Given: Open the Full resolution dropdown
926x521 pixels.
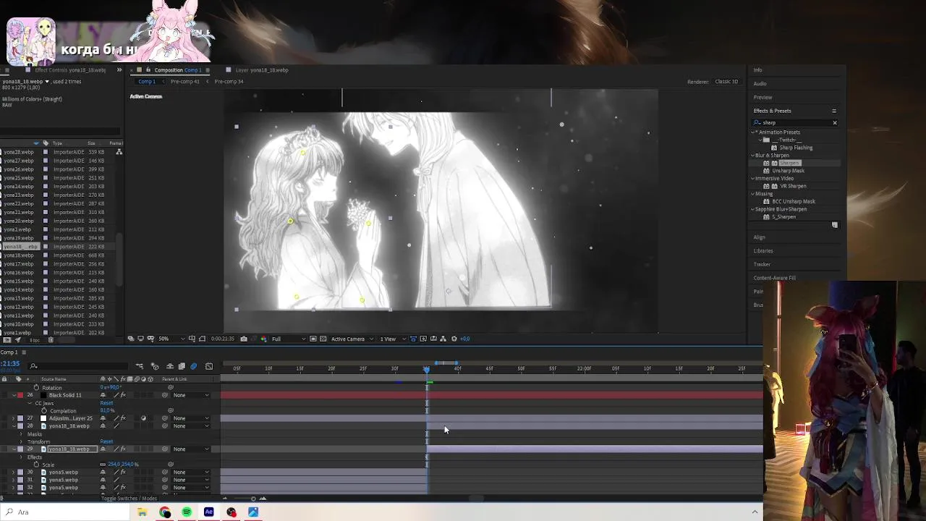Looking at the screenshot, I should (289, 339).
